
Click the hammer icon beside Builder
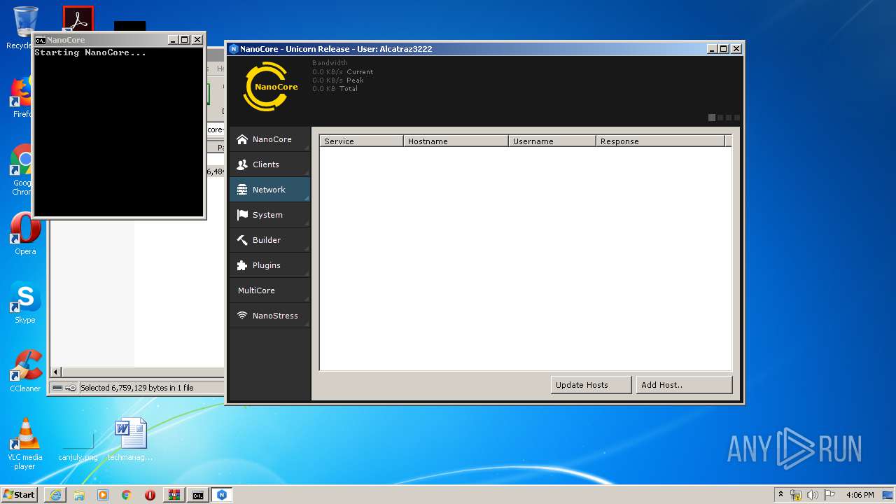pyautogui.click(x=242, y=240)
